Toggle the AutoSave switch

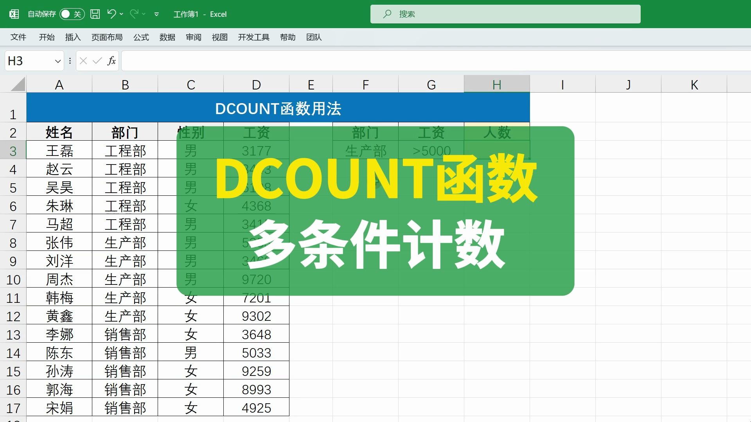point(72,14)
